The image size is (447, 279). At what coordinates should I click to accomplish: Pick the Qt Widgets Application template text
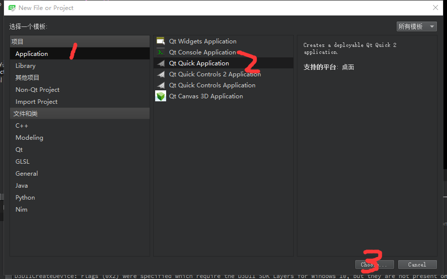pos(203,41)
